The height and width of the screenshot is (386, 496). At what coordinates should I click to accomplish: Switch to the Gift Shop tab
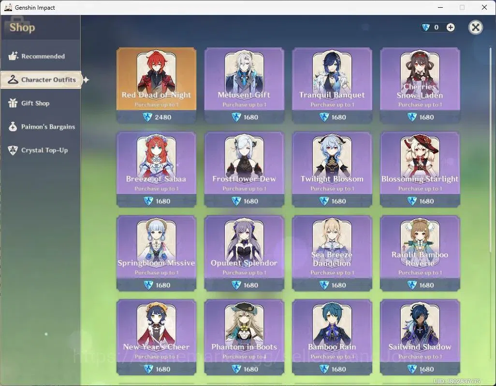[41, 103]
